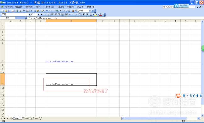Toggle Underline formatting
The height and width of the screenshot is (123, 204).
click(48, 14)
